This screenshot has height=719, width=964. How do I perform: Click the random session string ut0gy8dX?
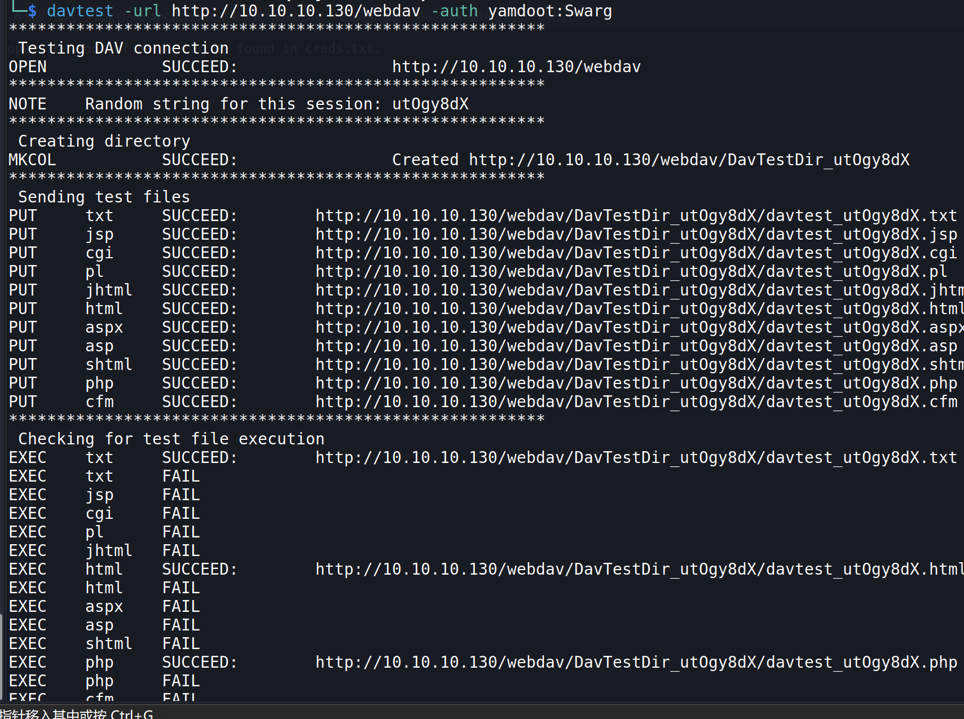(x=430, y=104)
